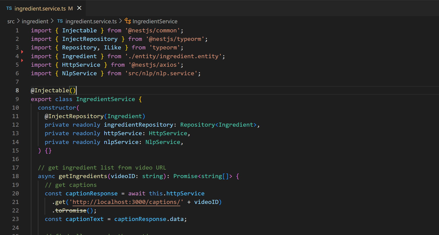Click the captionText variable declaration
The width and height of the screenshot is (439, 235).
[85, 219]
